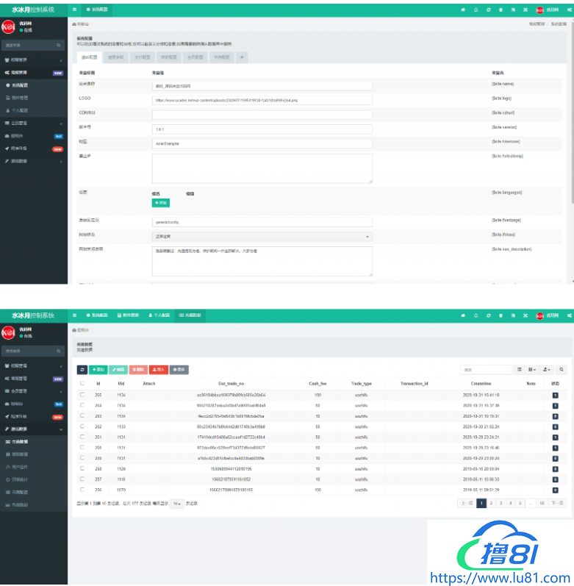Click the plus icon tab after the config tabs
The width and height of the screenshot is (574, 586).
pos(242,57)
